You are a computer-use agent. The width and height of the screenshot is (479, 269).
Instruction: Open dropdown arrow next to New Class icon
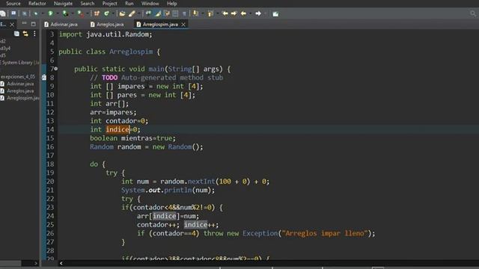tap(113, 13)
